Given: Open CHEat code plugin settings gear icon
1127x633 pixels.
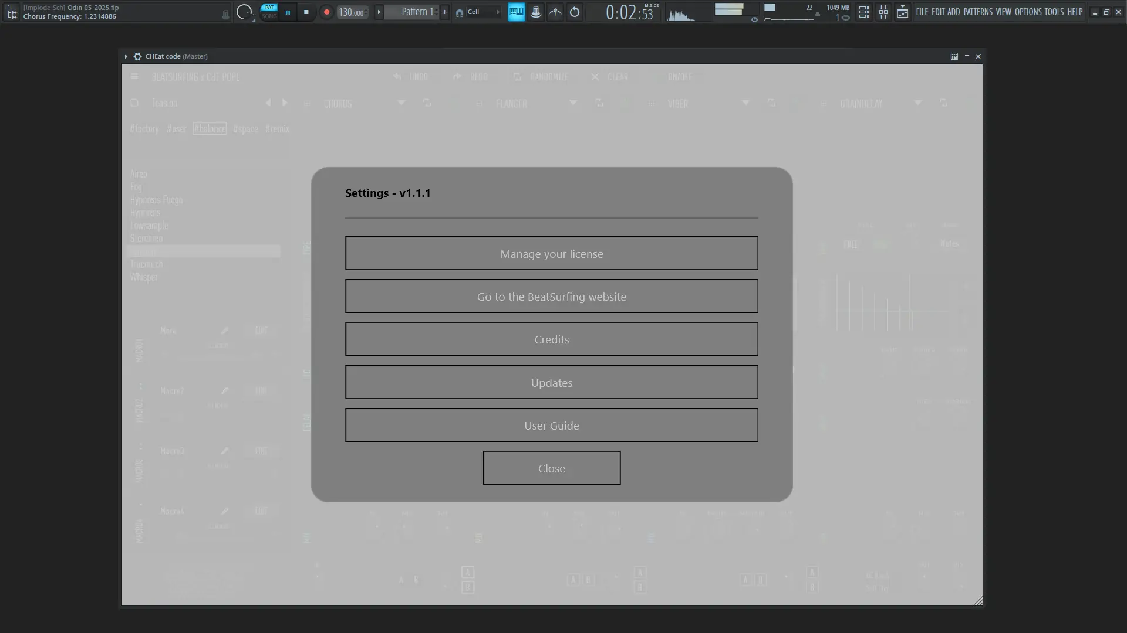Looking at the screenshot, I should click(x=137, y=56).
